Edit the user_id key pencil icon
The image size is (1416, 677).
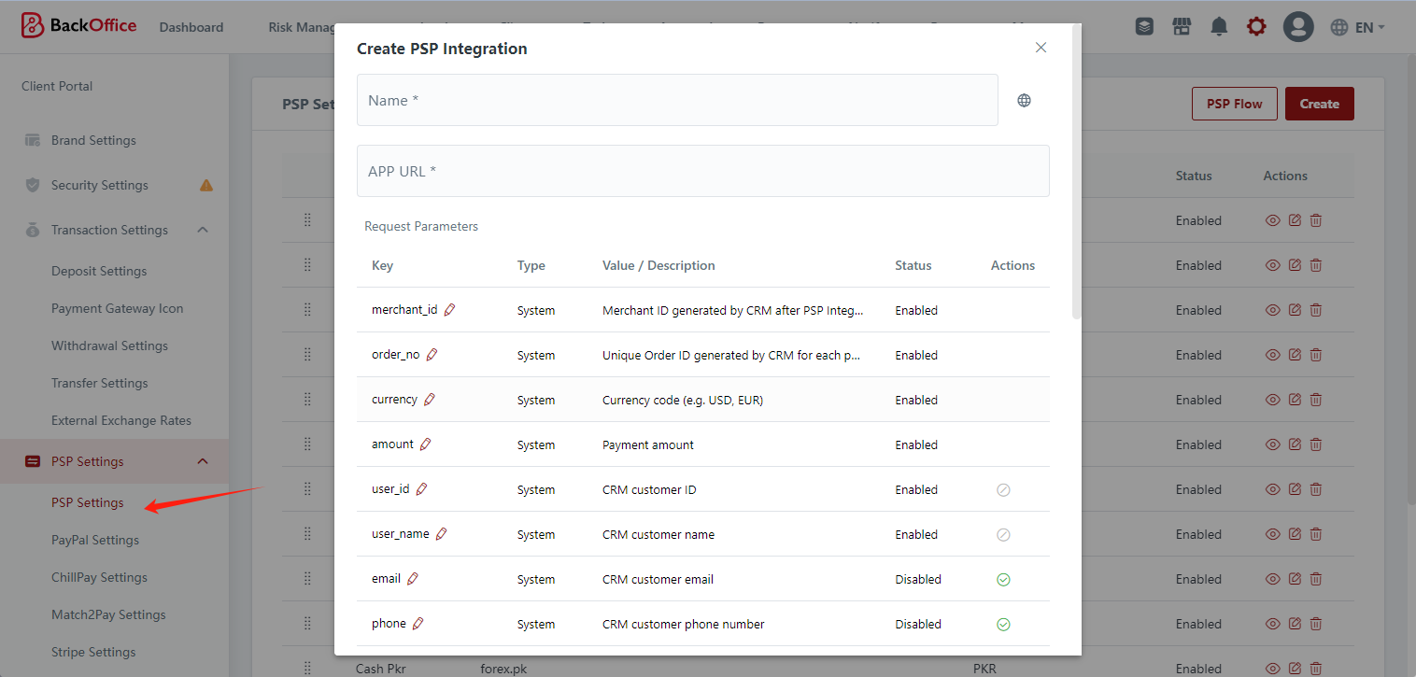[x=421, y=489]
